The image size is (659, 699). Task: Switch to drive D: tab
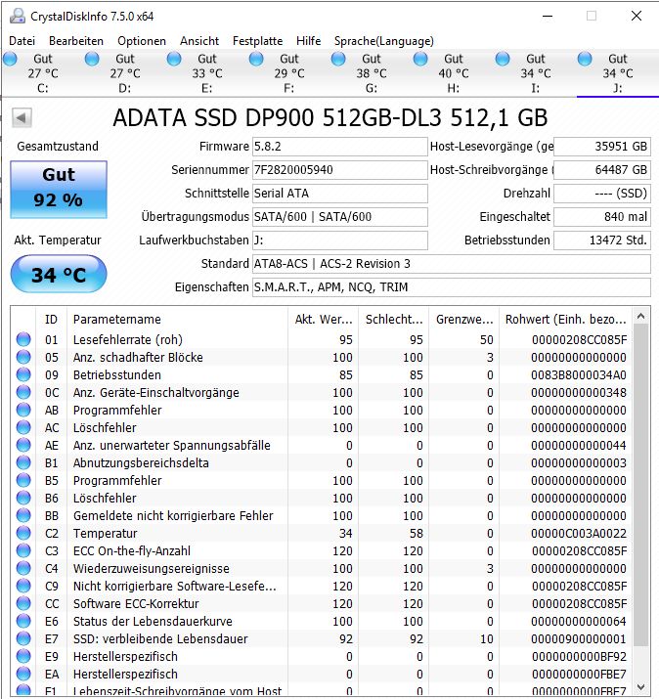click(x=124, y=73)
